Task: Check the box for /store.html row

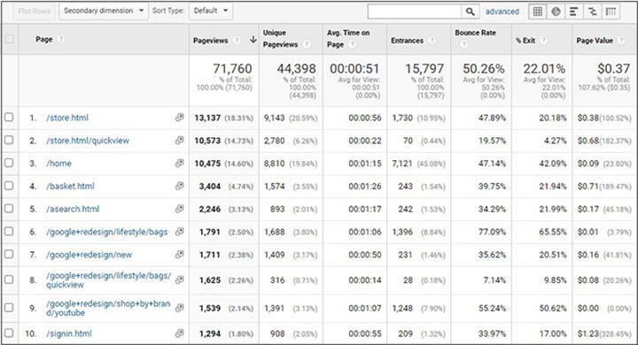Action: (x=9, y=118)
